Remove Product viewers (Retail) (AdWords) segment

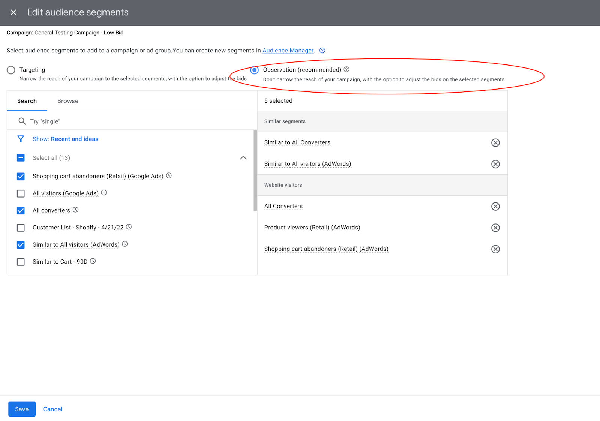[x=495, y=228]
